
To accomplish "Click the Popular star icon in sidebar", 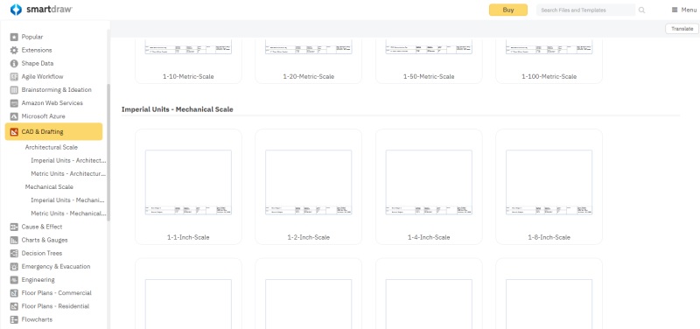I will tap(14, 37).
